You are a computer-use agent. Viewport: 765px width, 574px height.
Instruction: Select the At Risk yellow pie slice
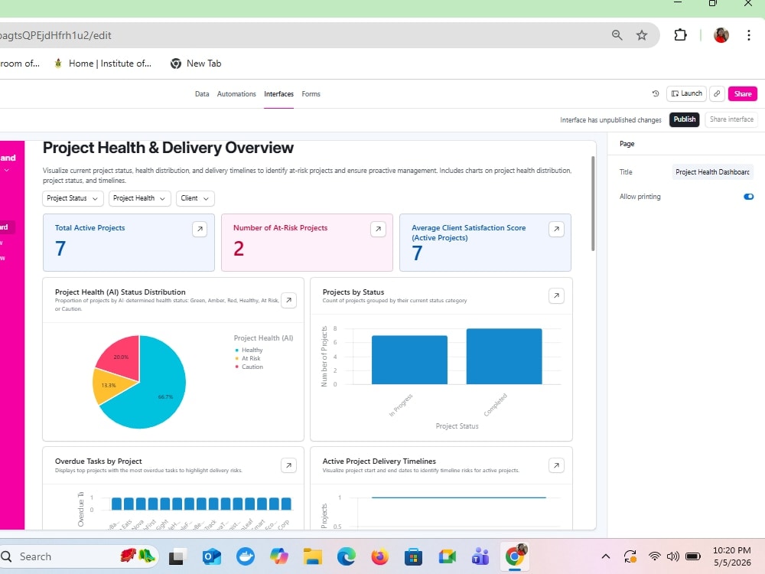click(109, 385)
